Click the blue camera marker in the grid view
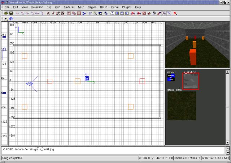 30,84
